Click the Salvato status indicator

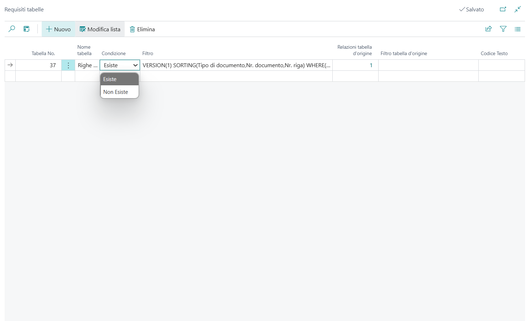[x=472, y=10]
